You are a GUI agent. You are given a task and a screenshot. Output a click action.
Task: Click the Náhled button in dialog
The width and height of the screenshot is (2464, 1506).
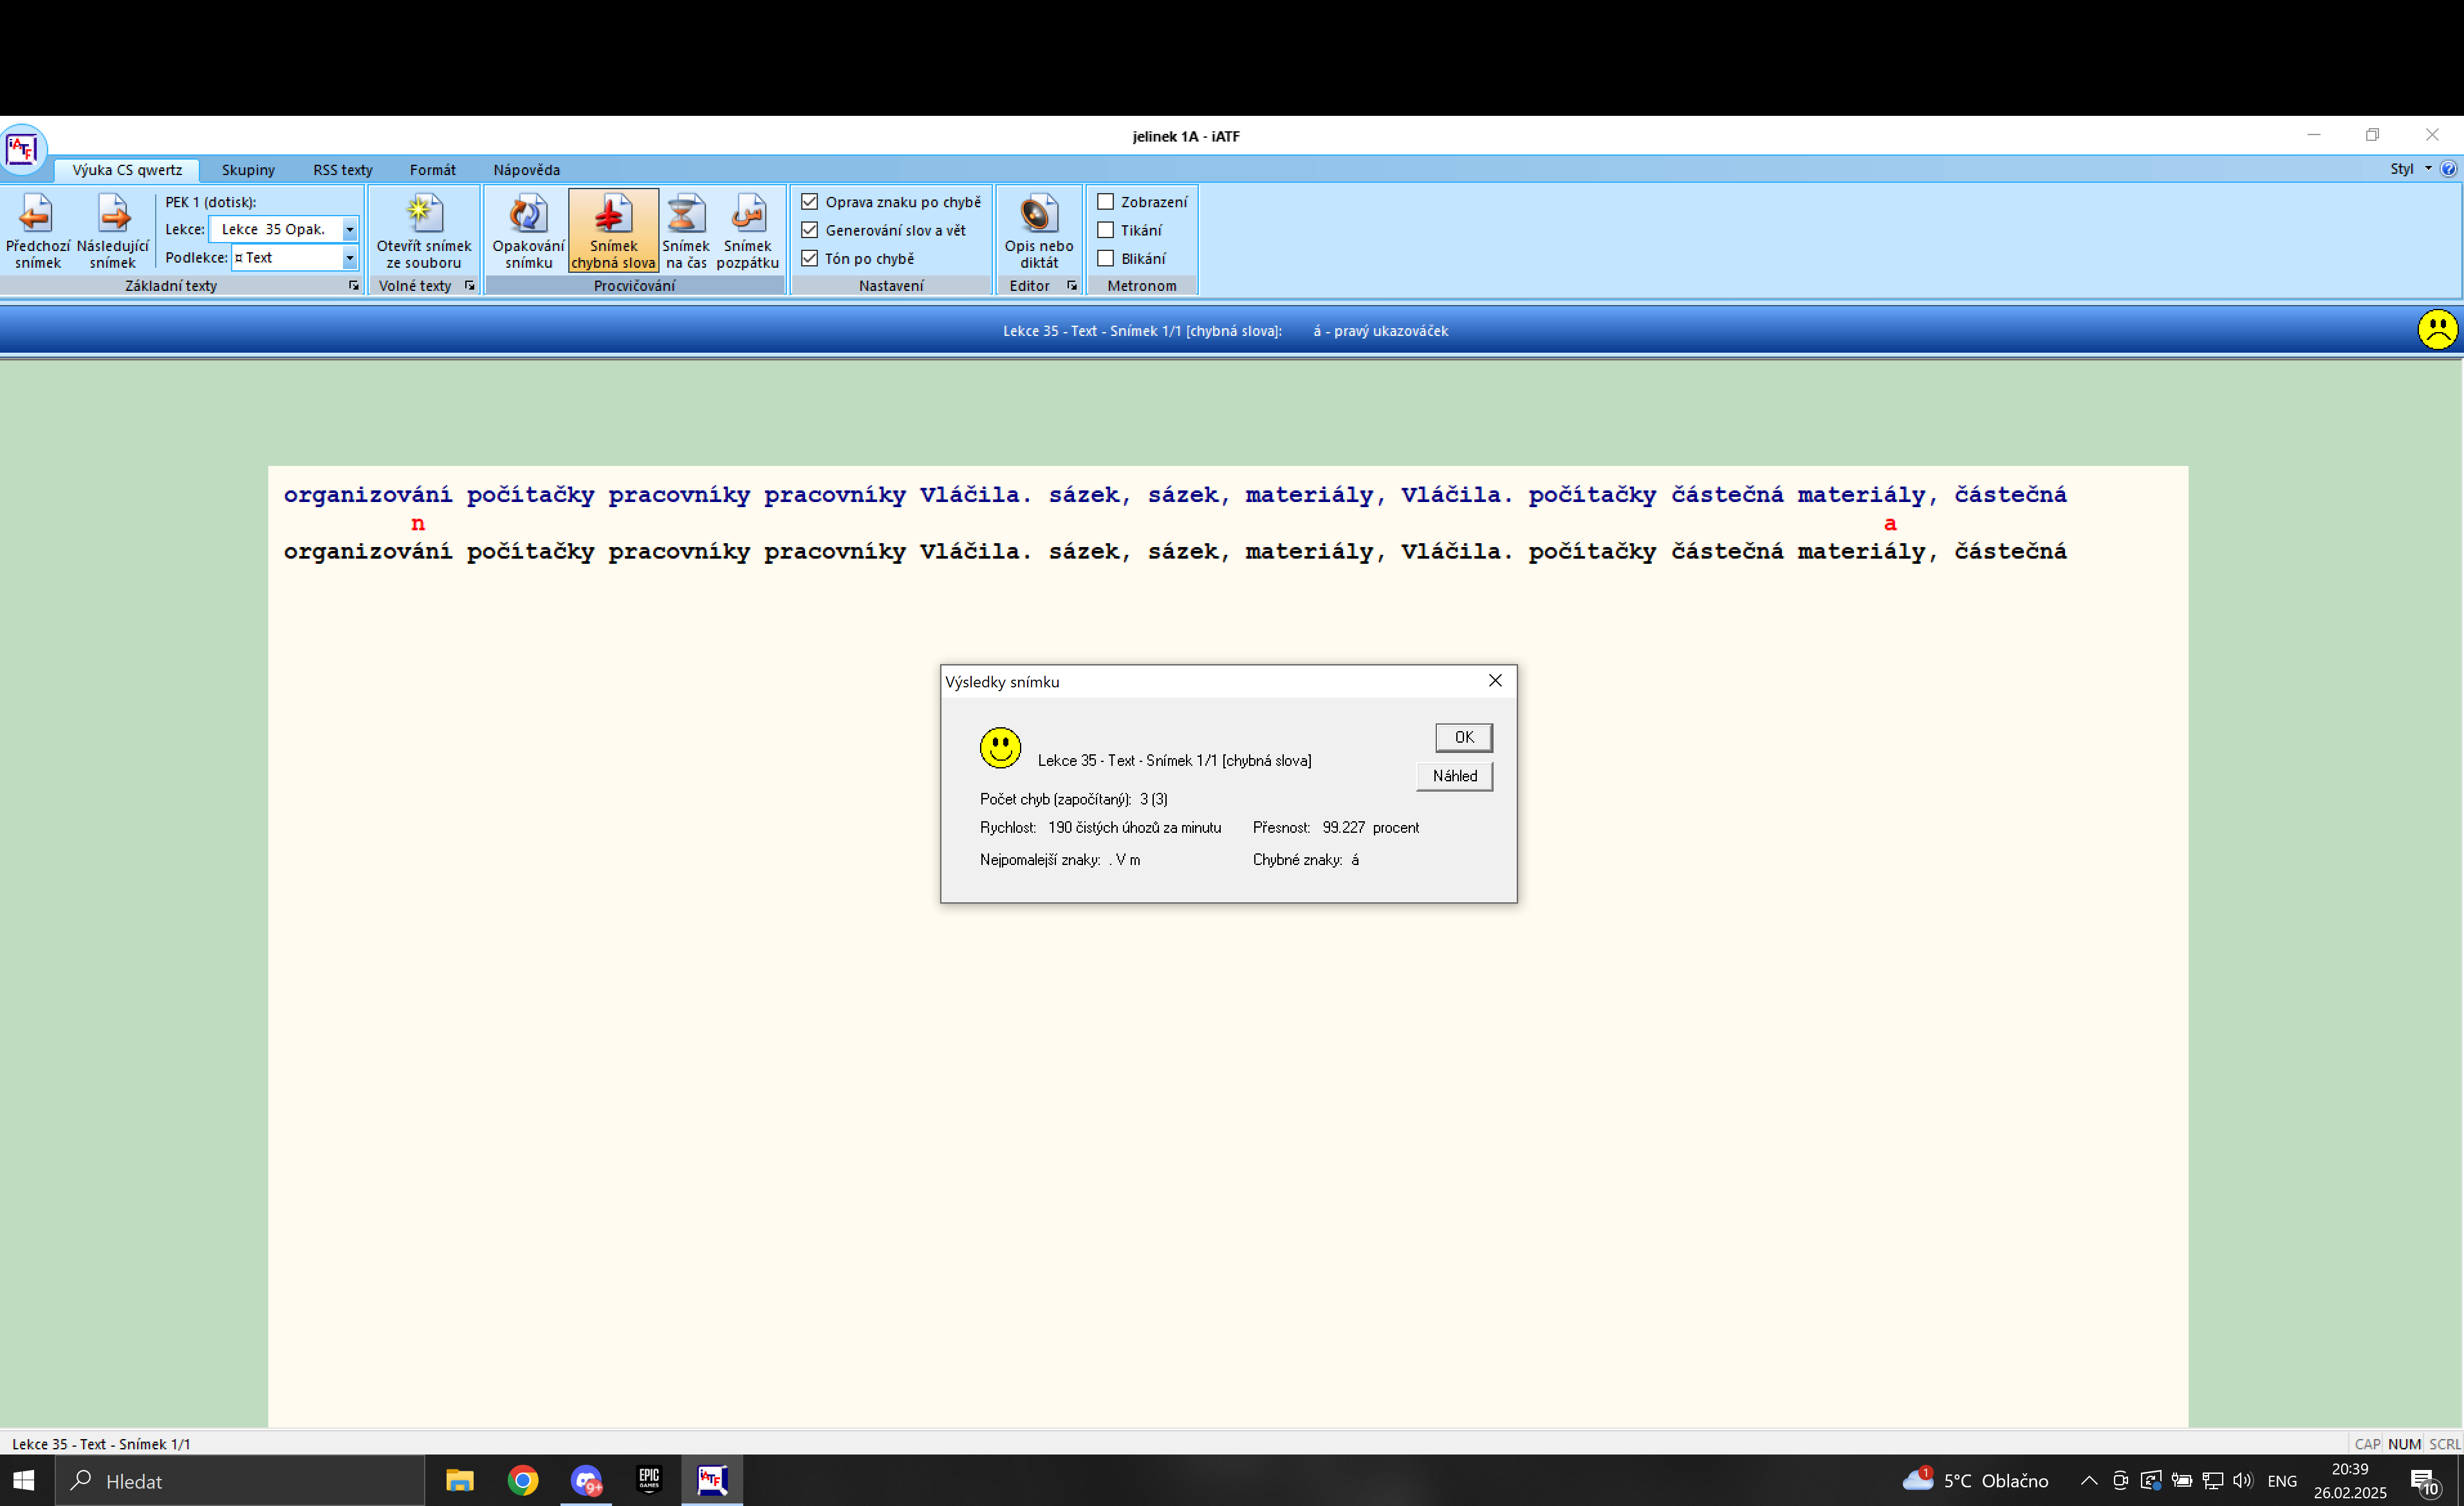point(1454,776)
